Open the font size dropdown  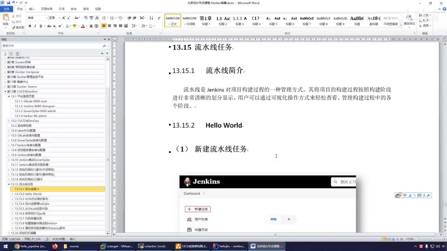tap(59, 18)
